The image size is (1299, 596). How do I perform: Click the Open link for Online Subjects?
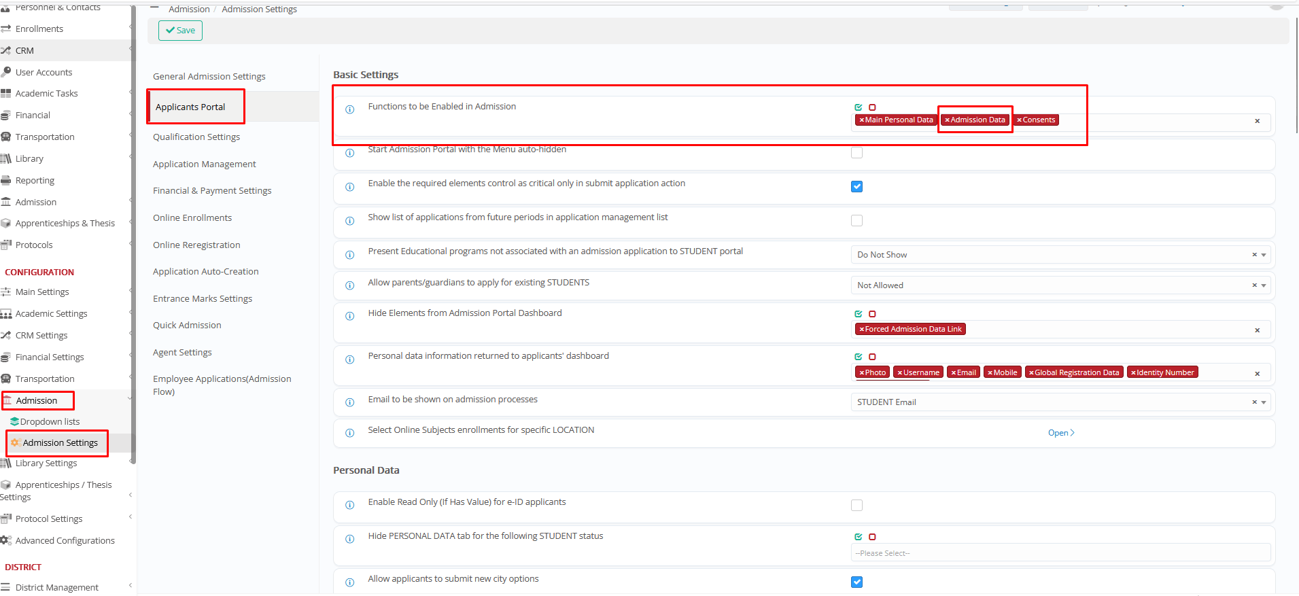[x=1060, y=433]
